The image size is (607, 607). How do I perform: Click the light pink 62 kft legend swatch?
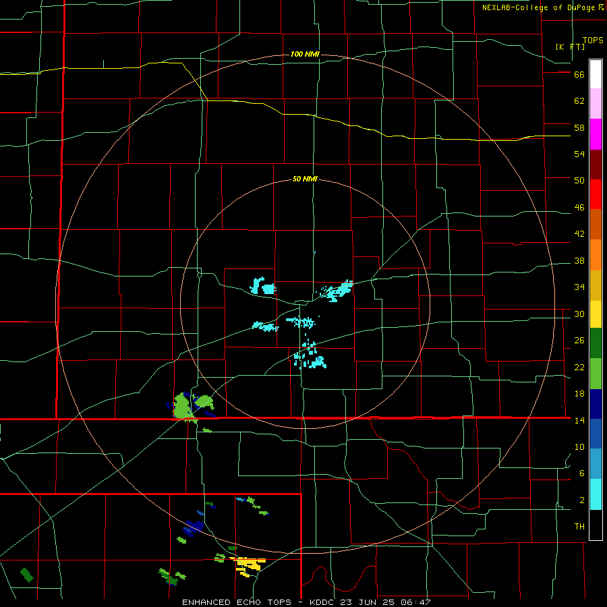(x=596, y=103)
